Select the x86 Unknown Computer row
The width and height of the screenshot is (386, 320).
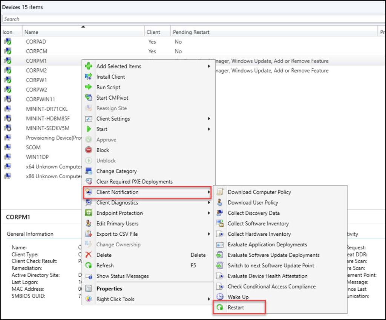[41, 176]
